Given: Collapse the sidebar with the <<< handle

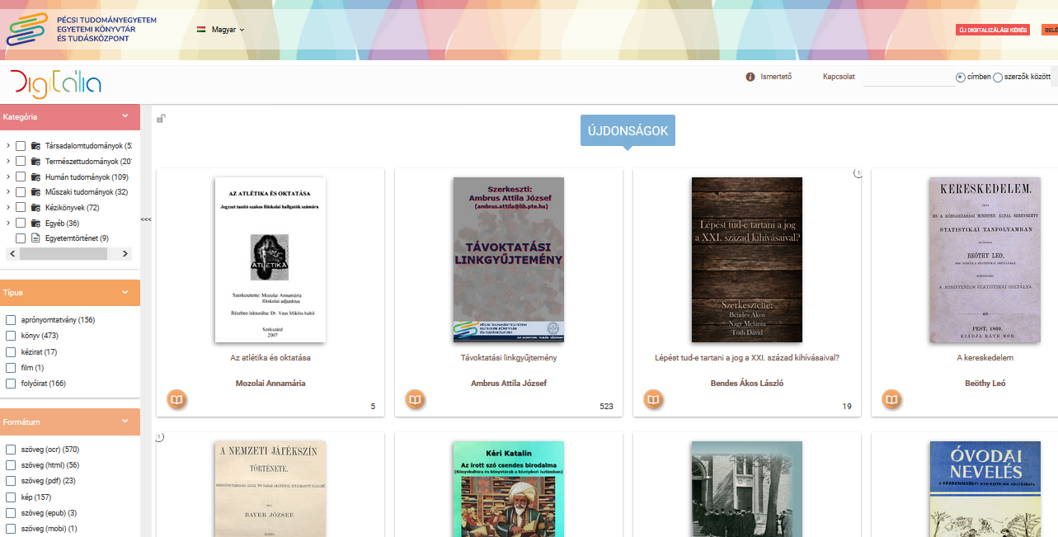Looking at the screenshot, I should 146,219.
